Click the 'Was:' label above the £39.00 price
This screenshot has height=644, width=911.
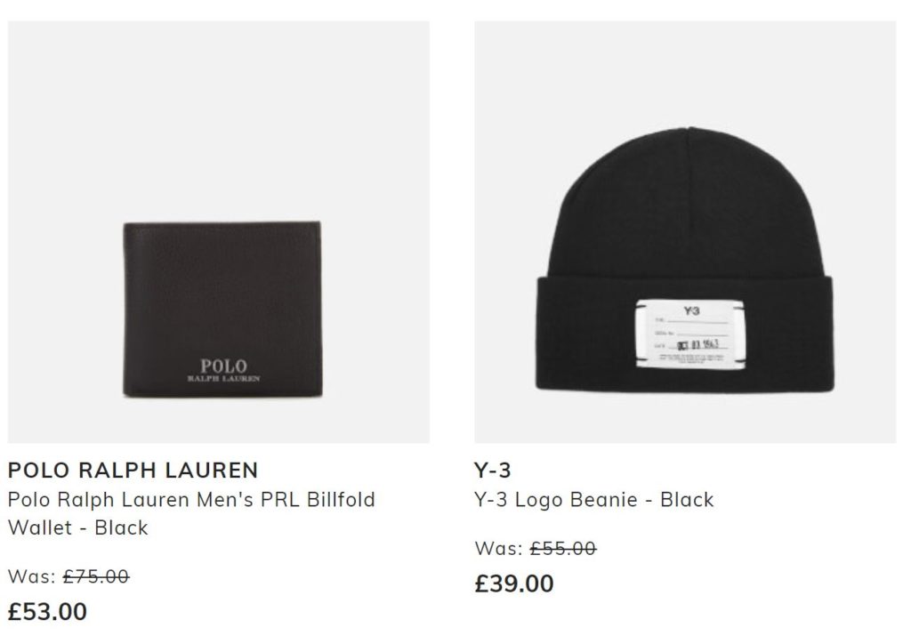tap(498, 549)
